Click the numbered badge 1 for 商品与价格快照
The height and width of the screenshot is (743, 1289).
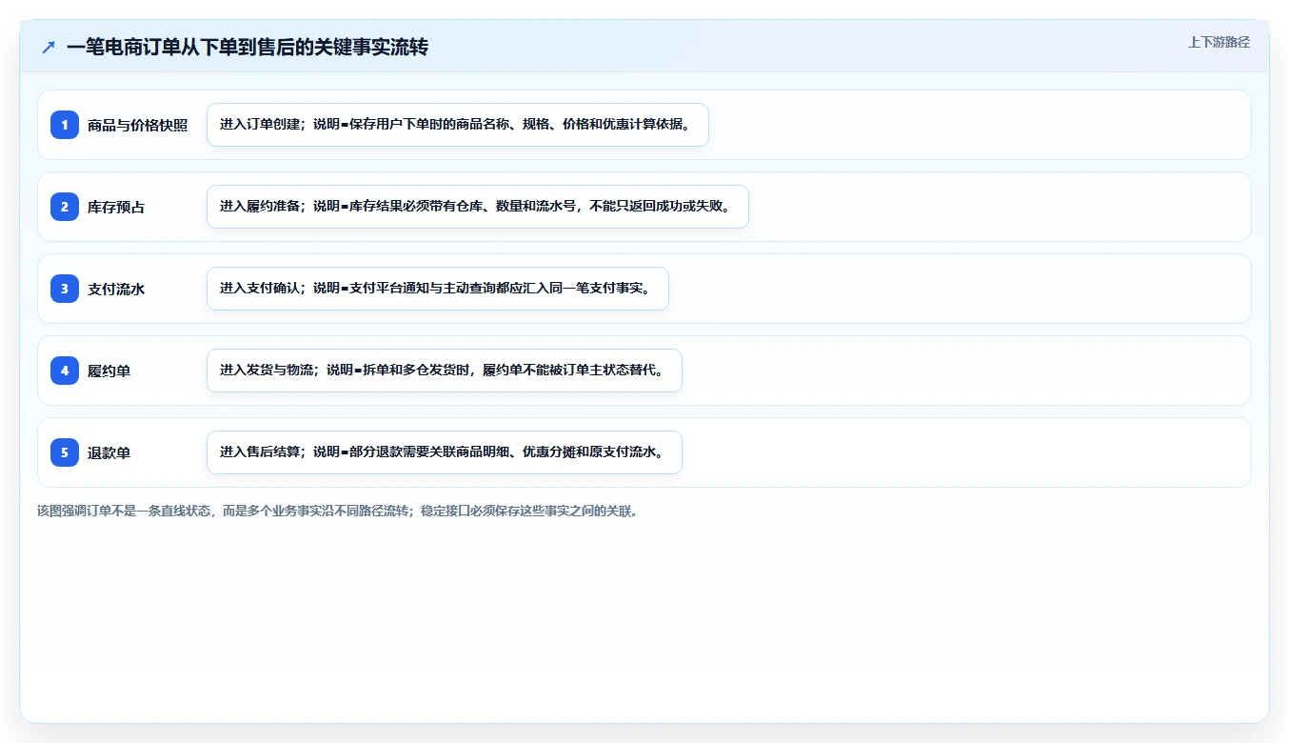65,125
